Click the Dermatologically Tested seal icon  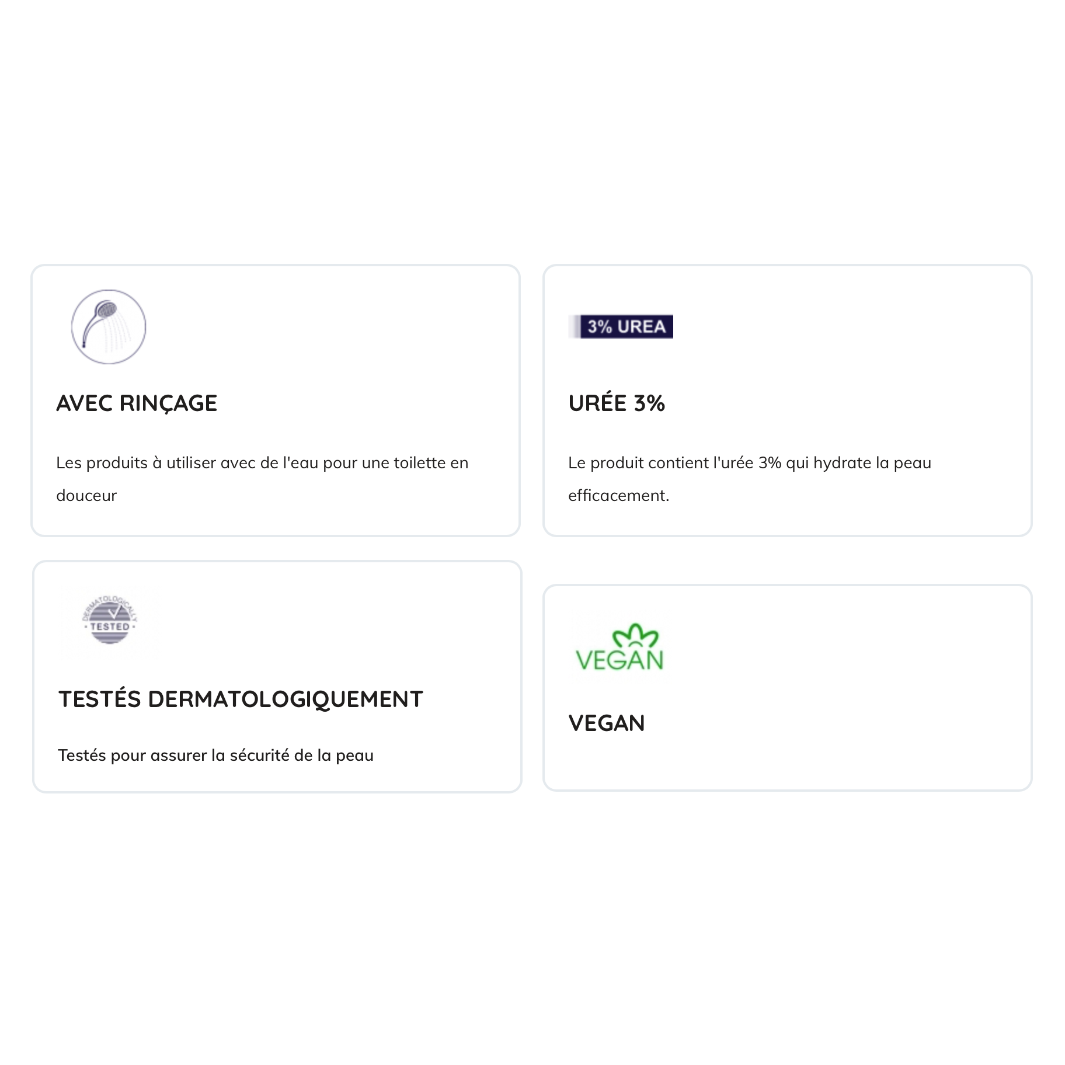[109, 621]
